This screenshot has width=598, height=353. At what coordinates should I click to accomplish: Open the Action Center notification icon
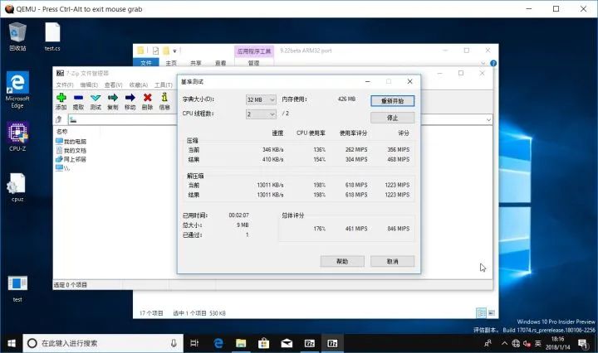coord(582,344)
